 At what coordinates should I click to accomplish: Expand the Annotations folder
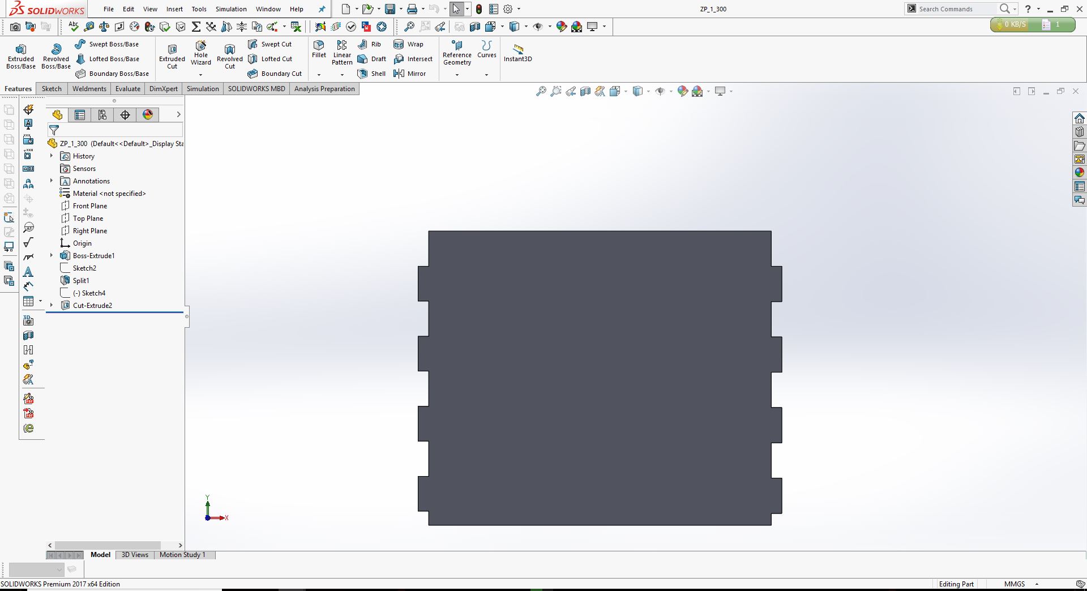click(52, 181)
